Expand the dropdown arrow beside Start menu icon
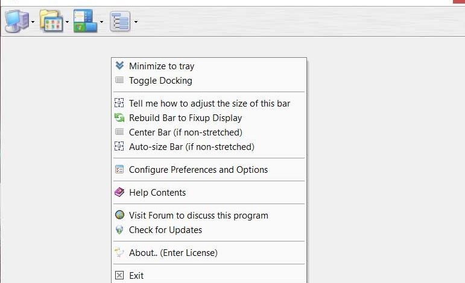The image size is (465, 283). pos(102,23)
